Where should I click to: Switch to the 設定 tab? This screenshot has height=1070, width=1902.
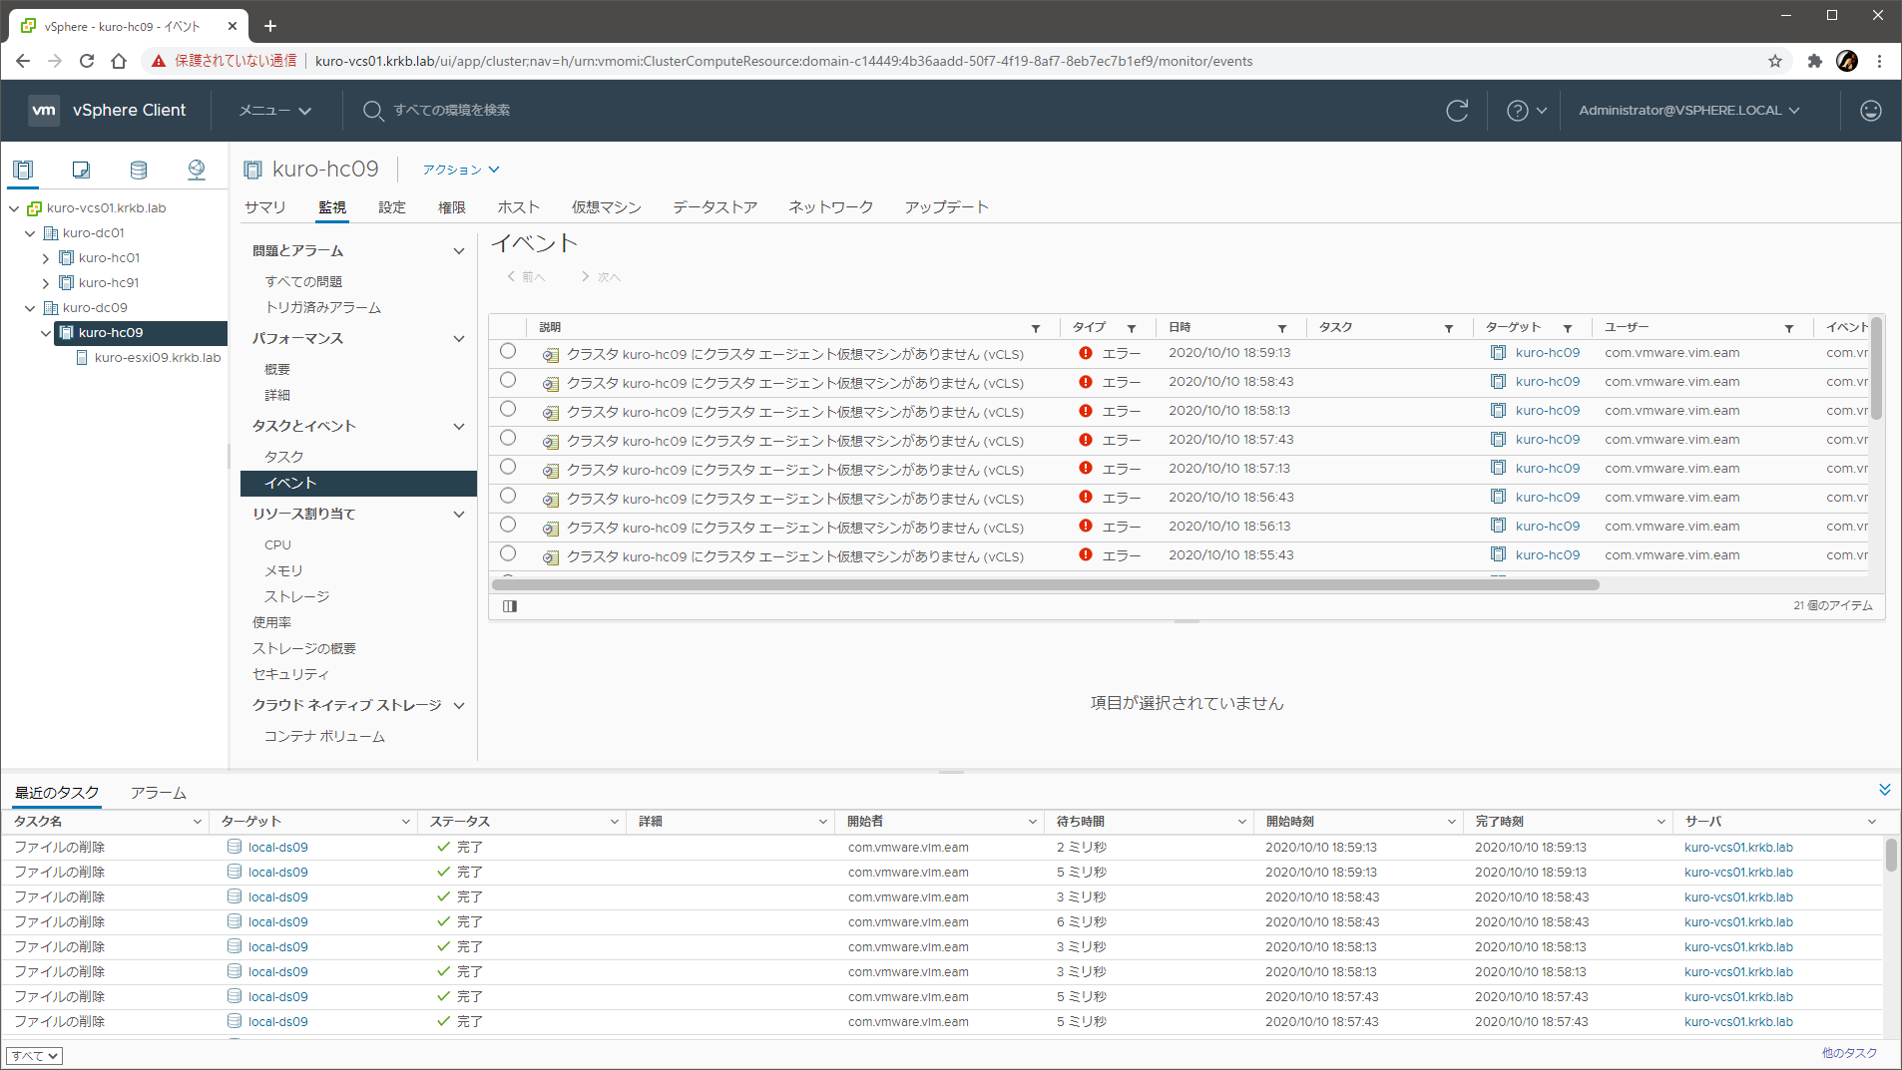392,207
